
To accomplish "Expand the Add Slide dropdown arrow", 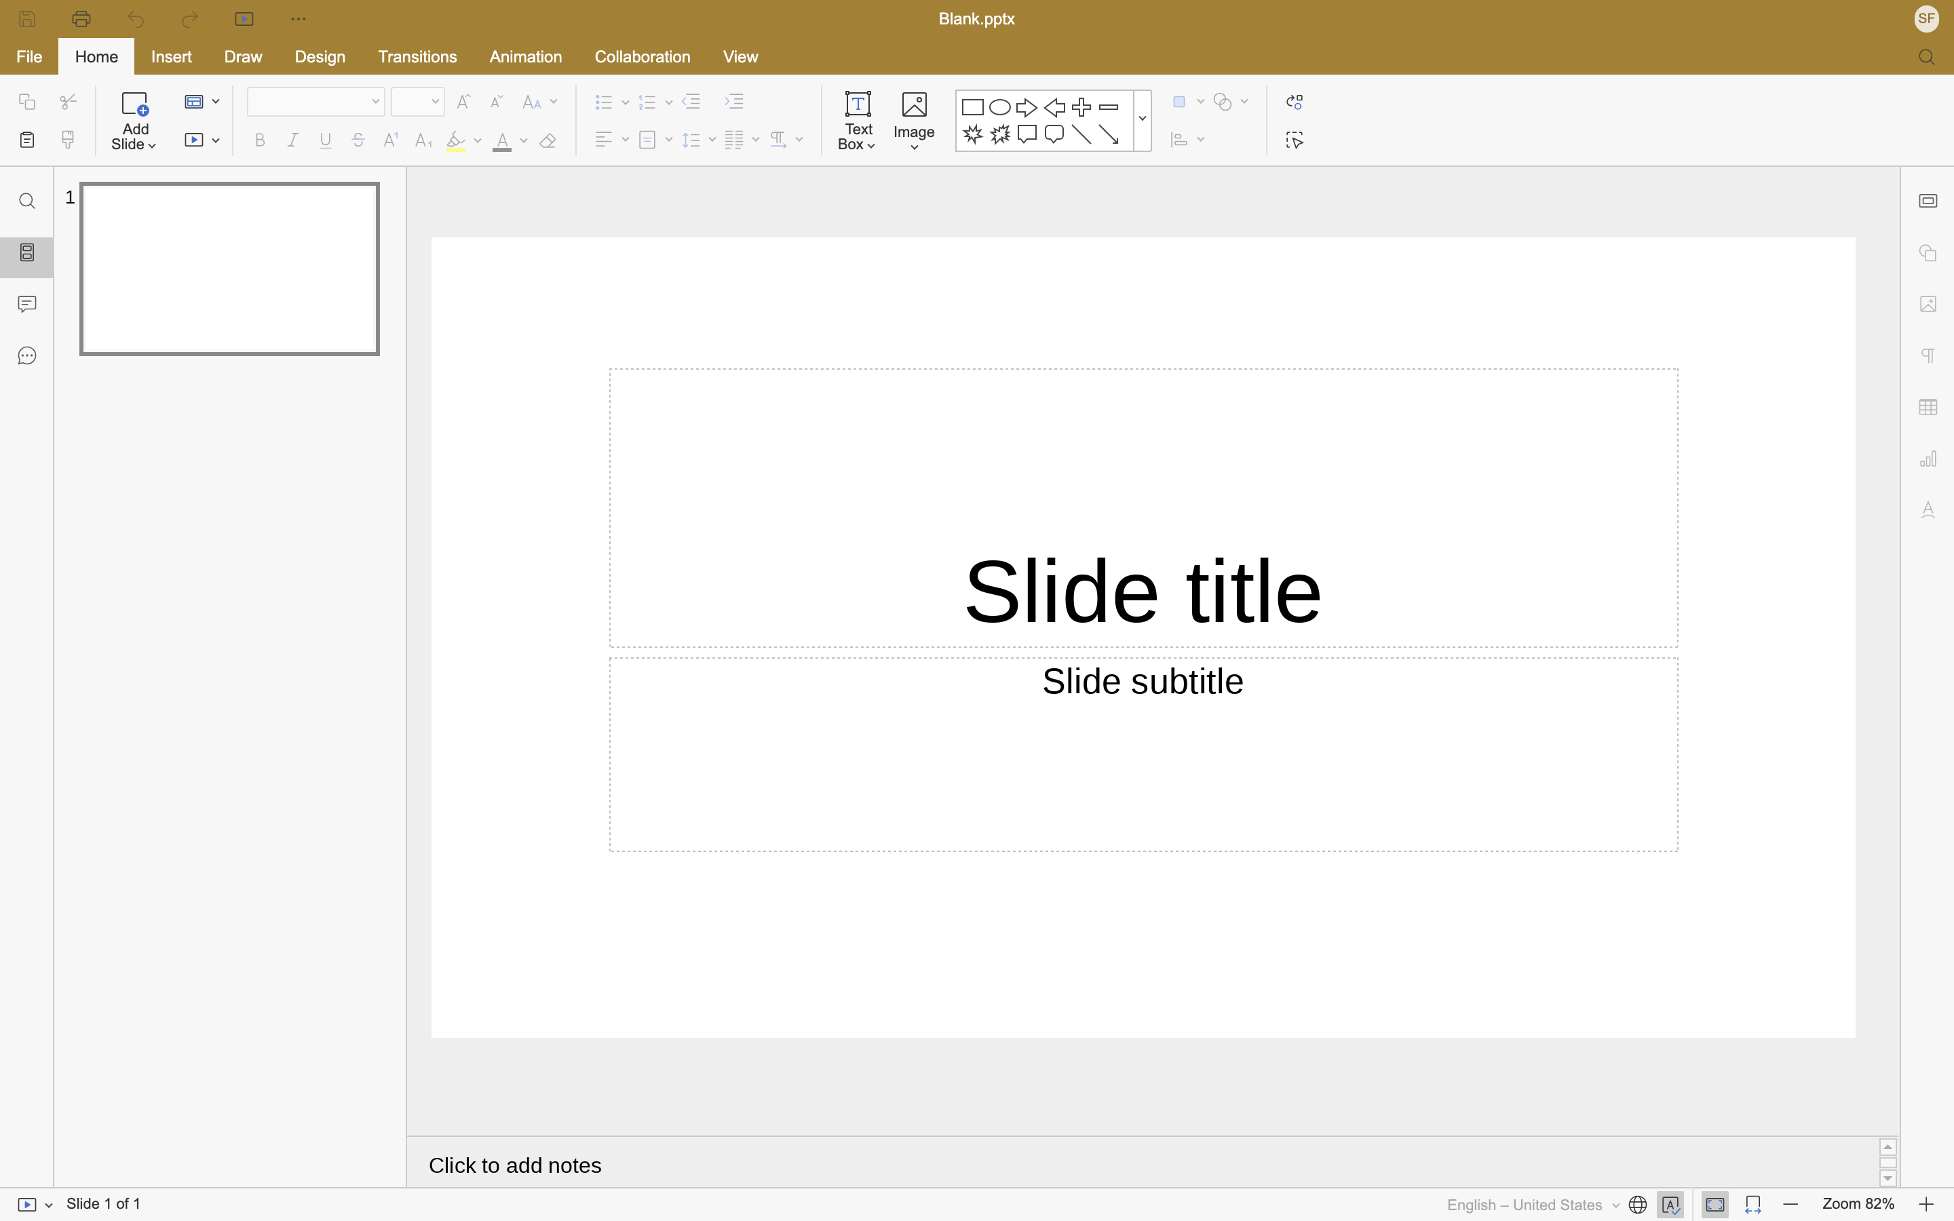I will tap(152, 145).
